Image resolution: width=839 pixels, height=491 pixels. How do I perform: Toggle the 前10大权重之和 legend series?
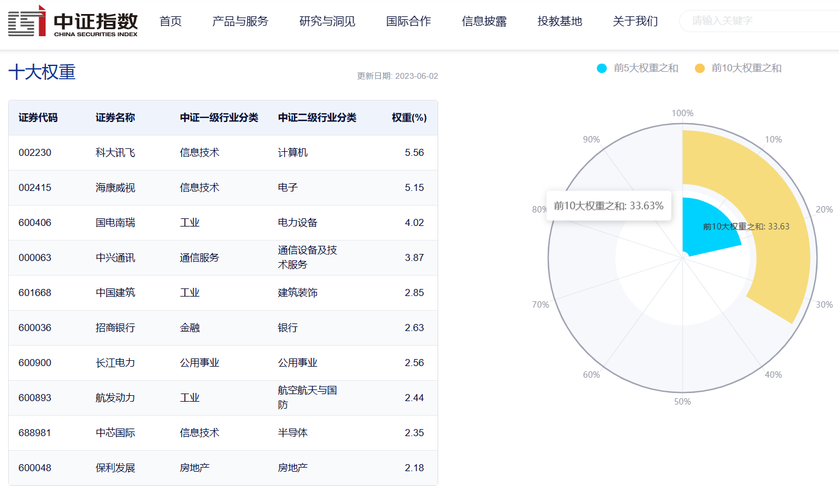click(738, 68)
